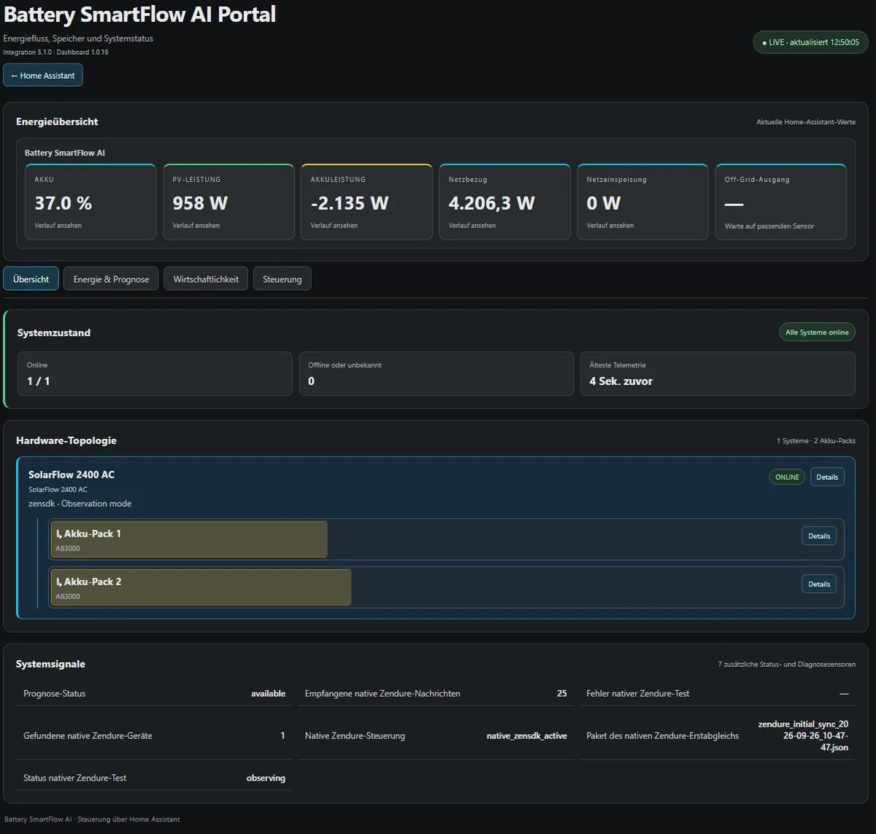
Task: Click the AKKU 37.0 % value
Action: pos(63,203)
